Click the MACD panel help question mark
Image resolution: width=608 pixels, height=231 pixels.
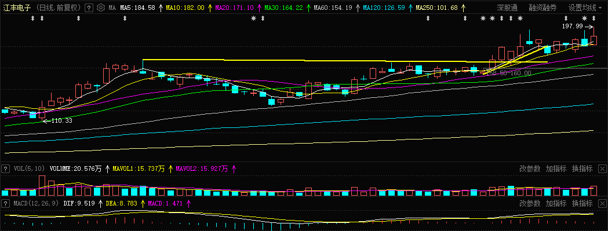(x=5, y=203)
